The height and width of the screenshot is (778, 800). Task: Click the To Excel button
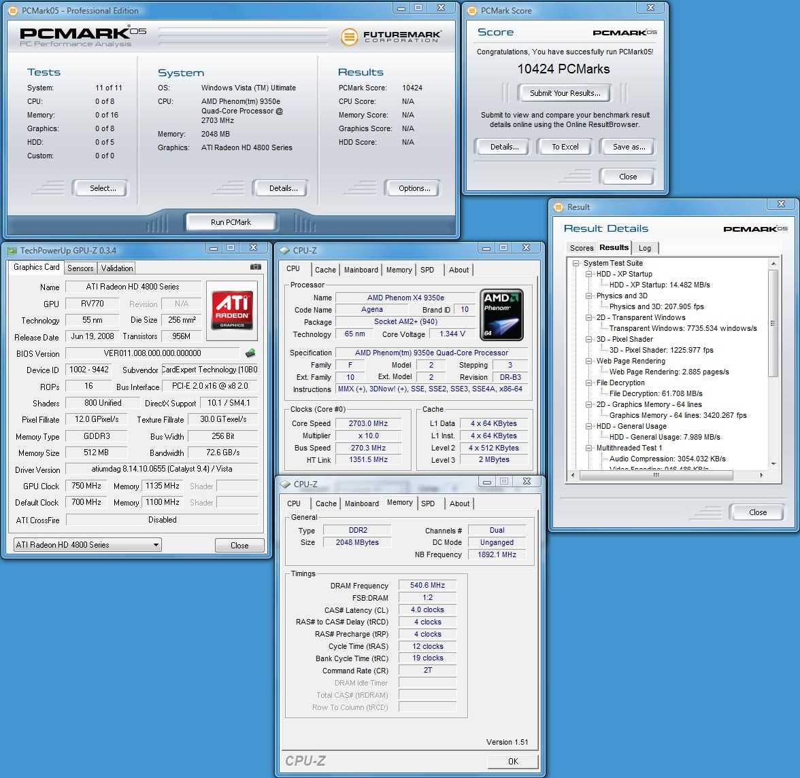(565, 147)
